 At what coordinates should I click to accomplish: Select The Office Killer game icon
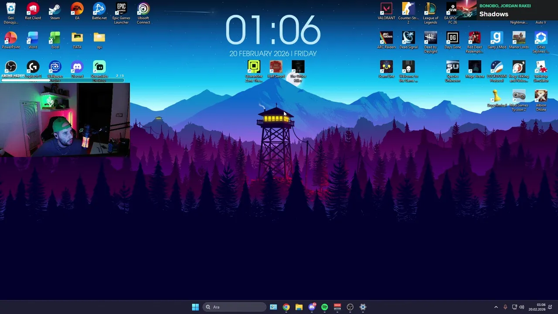pyautogui.click(x=298, y=71)
